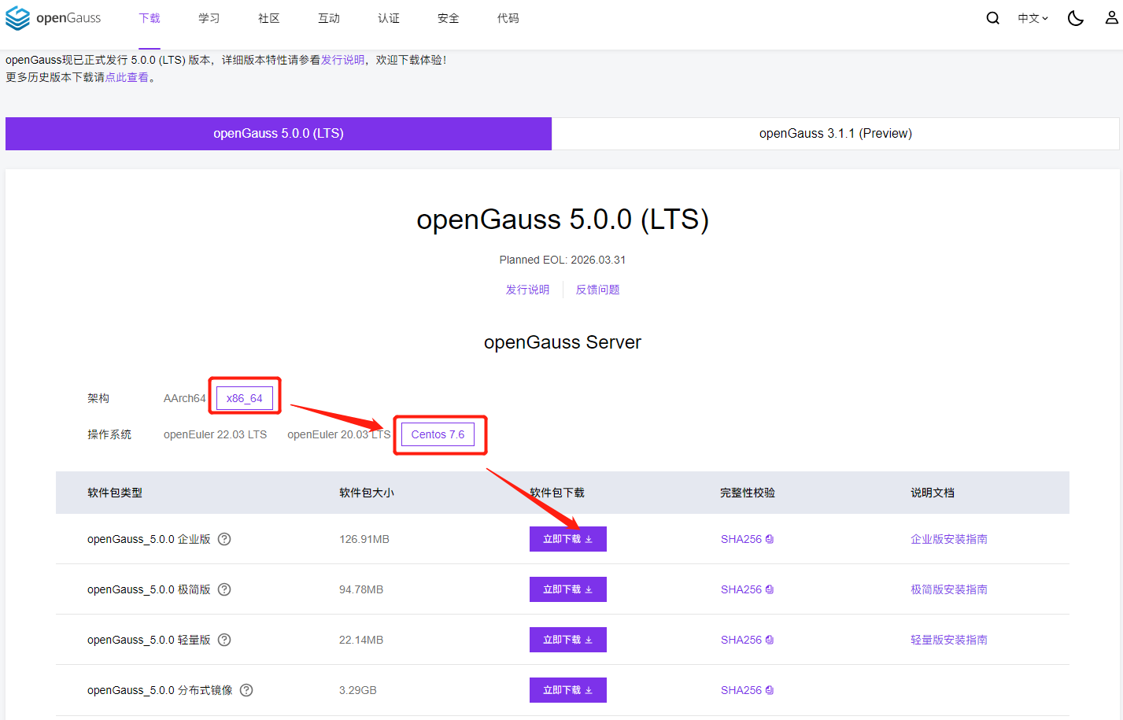Open 轻量版安装指南 document

[x=949, y=640]
